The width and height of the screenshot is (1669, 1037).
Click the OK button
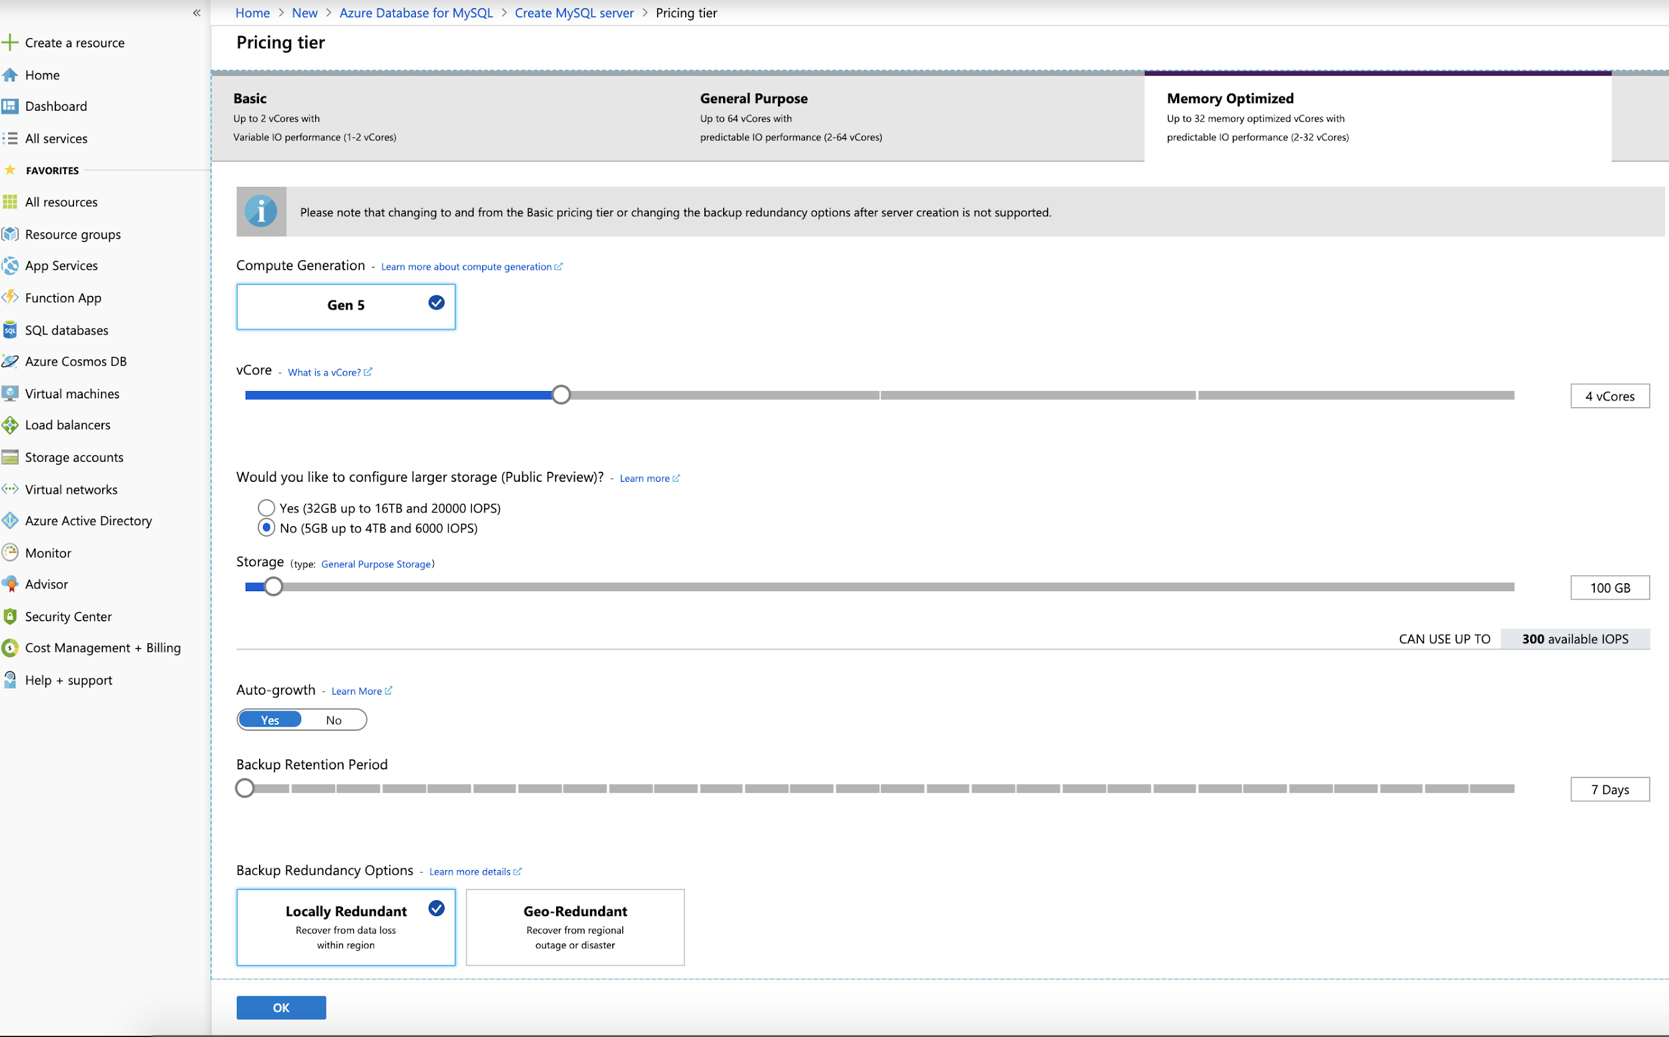point(281,1008)
